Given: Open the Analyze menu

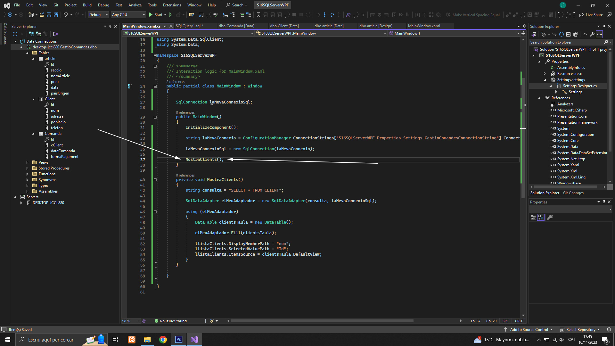Looking at the screenshot, I should (135, 5).
